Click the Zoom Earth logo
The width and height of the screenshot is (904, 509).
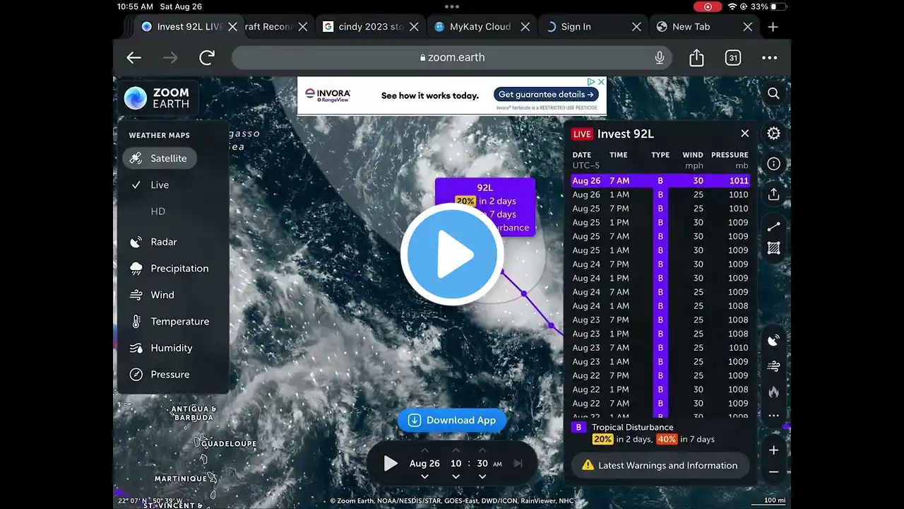coord(157,98)
